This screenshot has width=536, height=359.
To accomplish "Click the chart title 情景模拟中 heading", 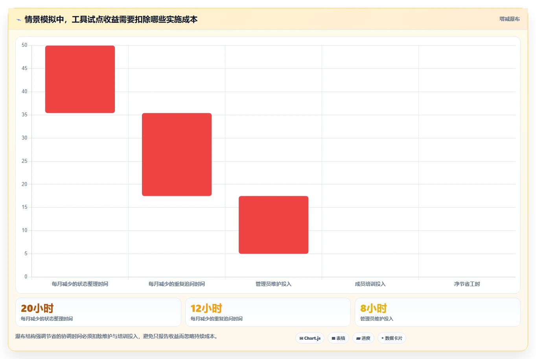I will 111,20.
